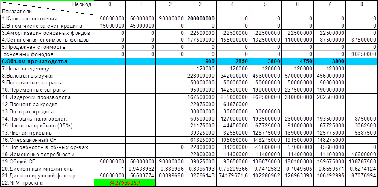Select the "20.Дисконтный множитель" row label
Viewport: 378px width, 187px height.
pyautogui.click(x=47, y=169)
